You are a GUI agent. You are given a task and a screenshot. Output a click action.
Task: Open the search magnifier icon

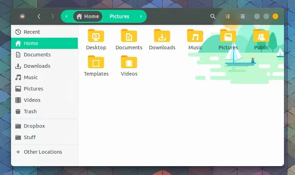[213, 17]
